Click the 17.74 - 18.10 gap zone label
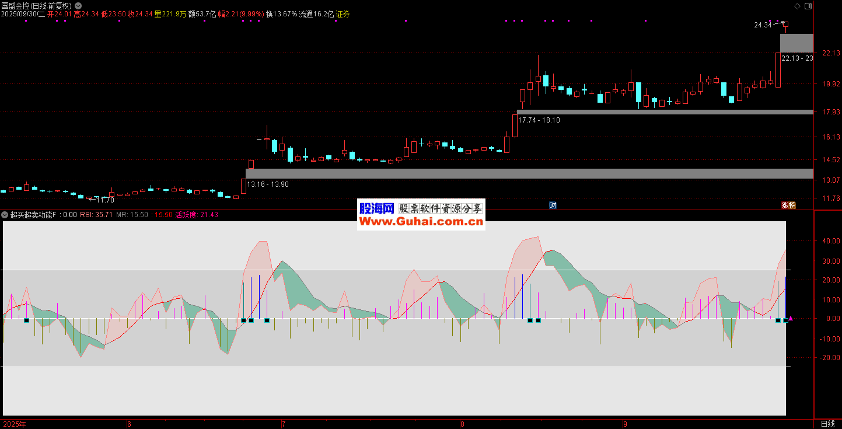Viewport: 842px width, 429px height. (539, 120)
